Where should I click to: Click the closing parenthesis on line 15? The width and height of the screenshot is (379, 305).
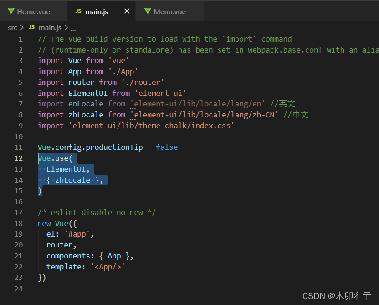click(x=40, y=191)
